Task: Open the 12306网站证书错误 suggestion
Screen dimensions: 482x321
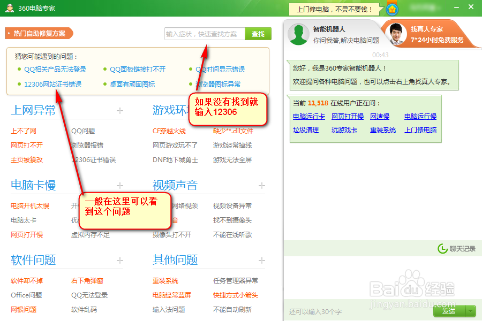Action: click(53, 84)
